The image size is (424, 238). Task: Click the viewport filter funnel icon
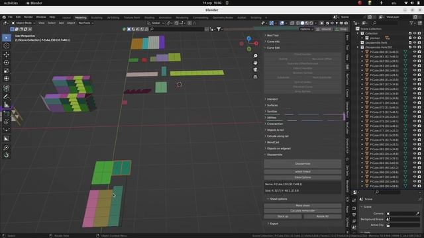tap(219, 29)
